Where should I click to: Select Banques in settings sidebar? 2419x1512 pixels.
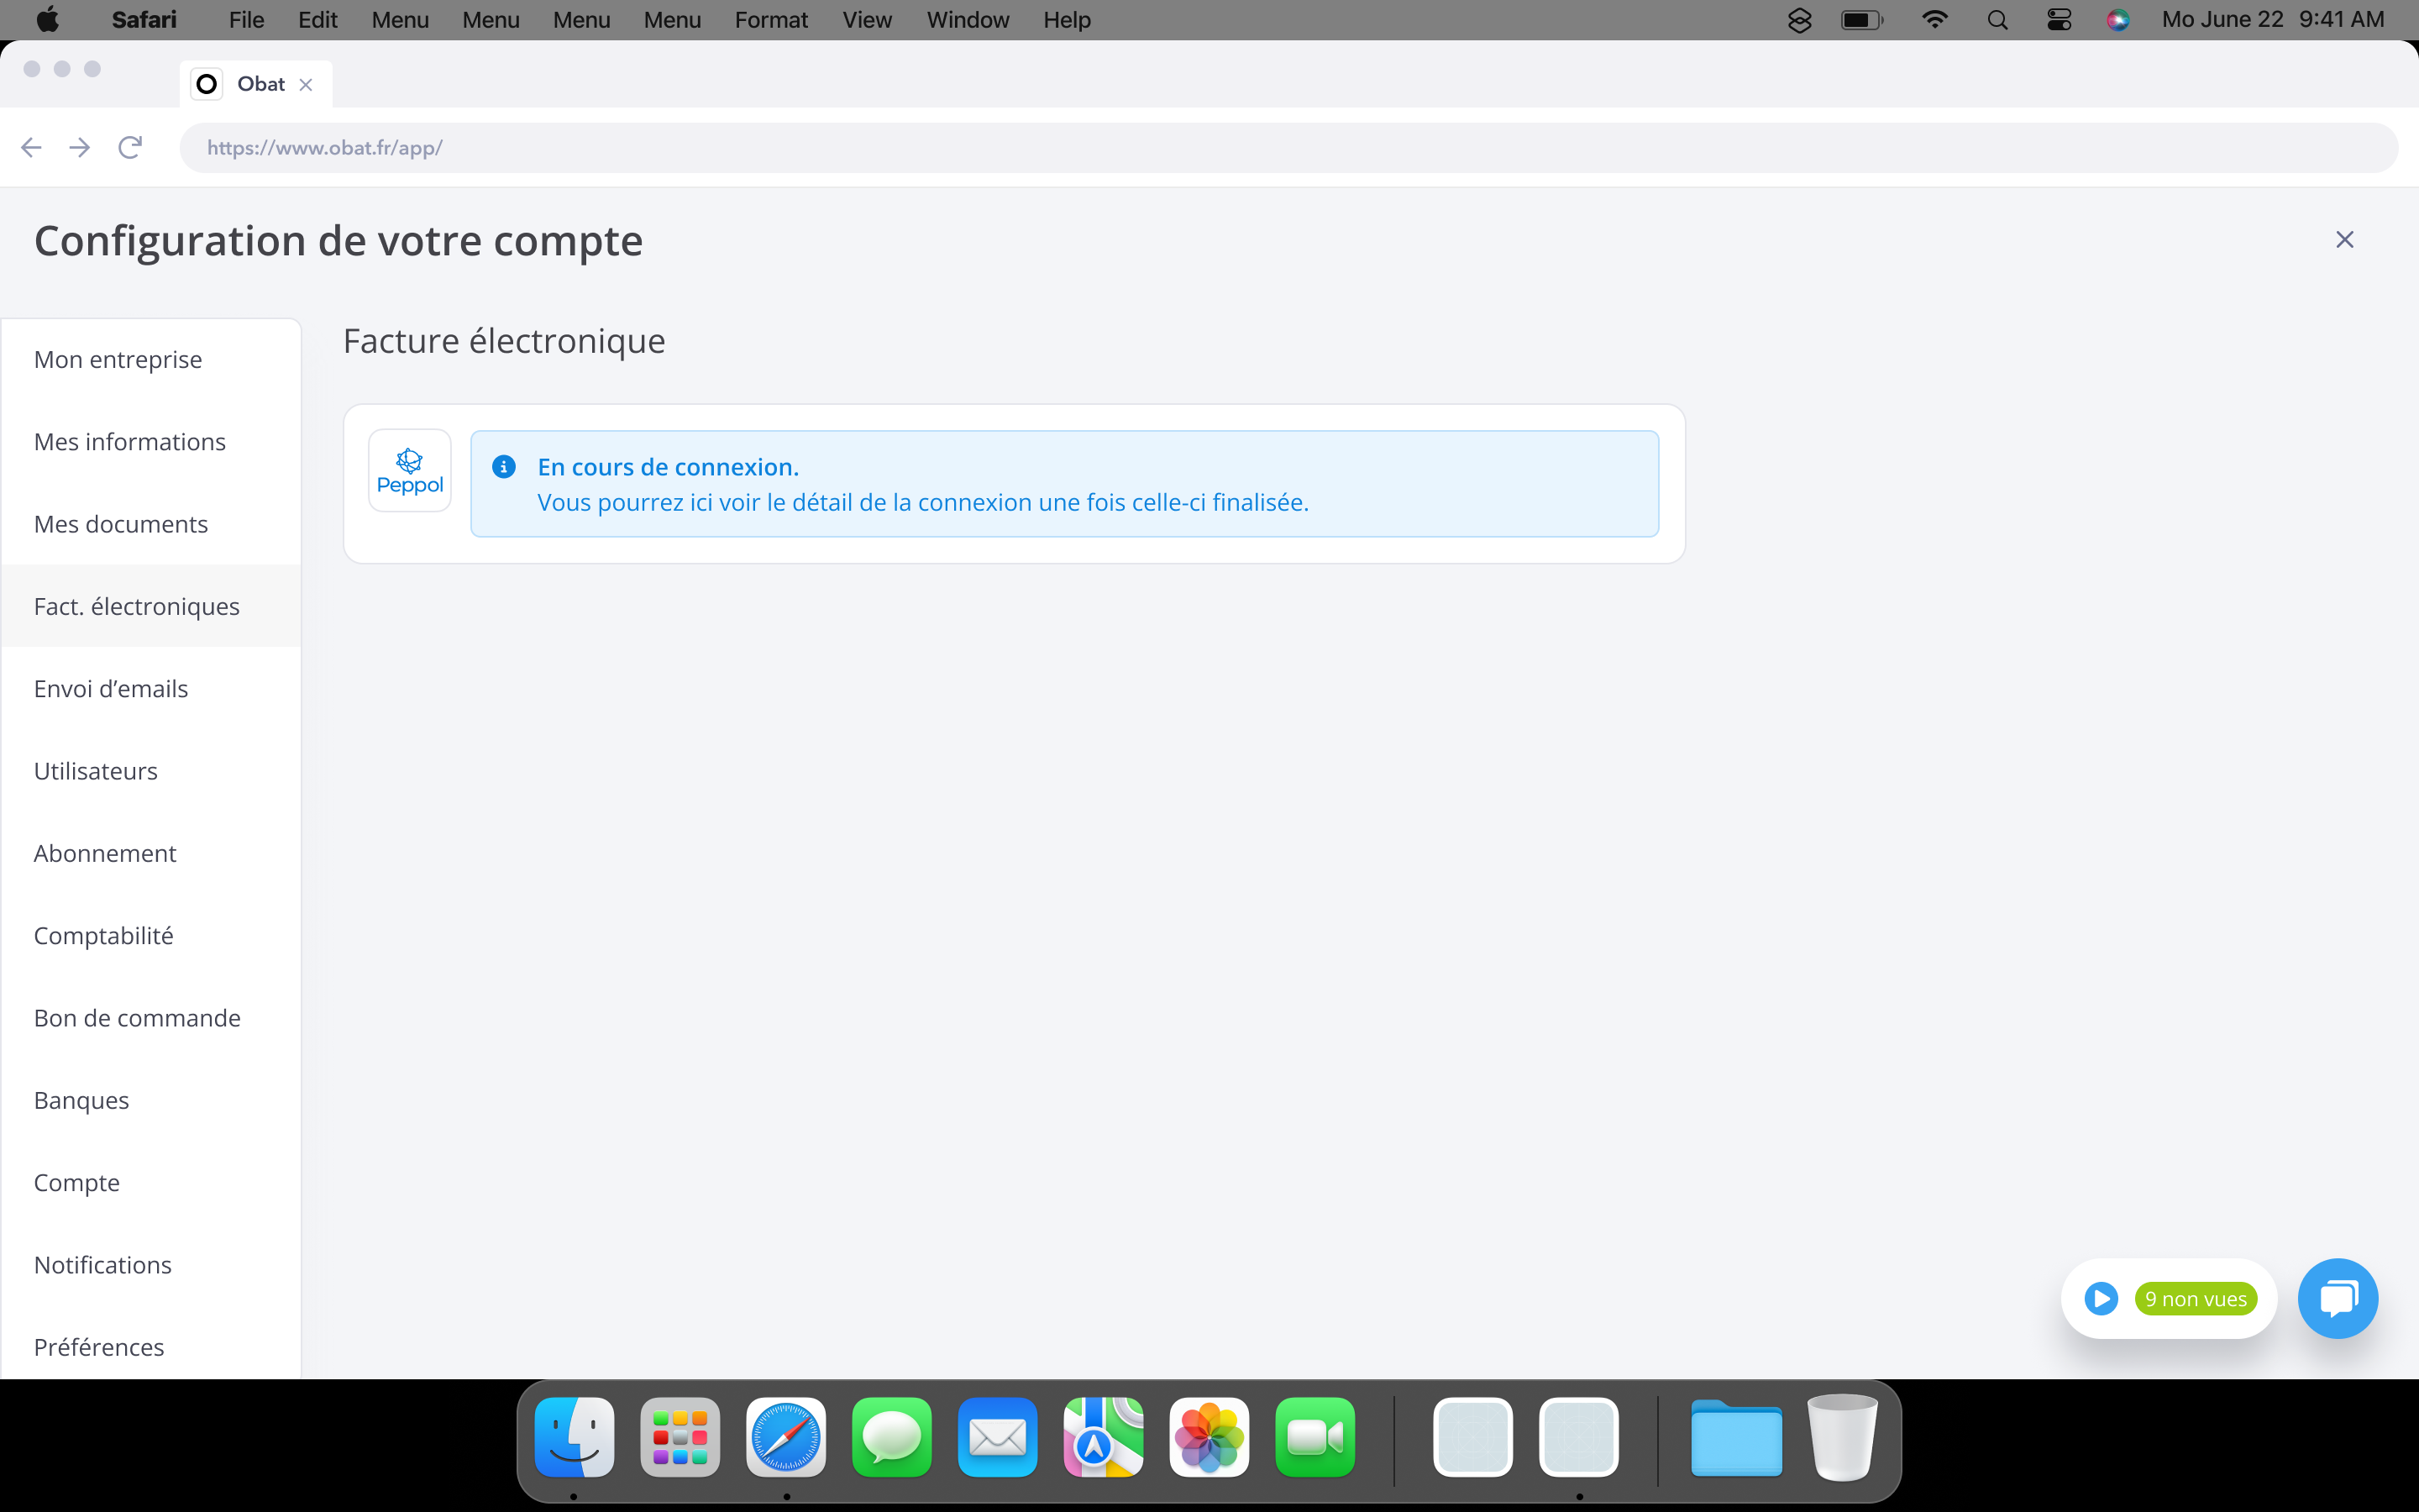pyautogui.click(x=82, y=1100)
